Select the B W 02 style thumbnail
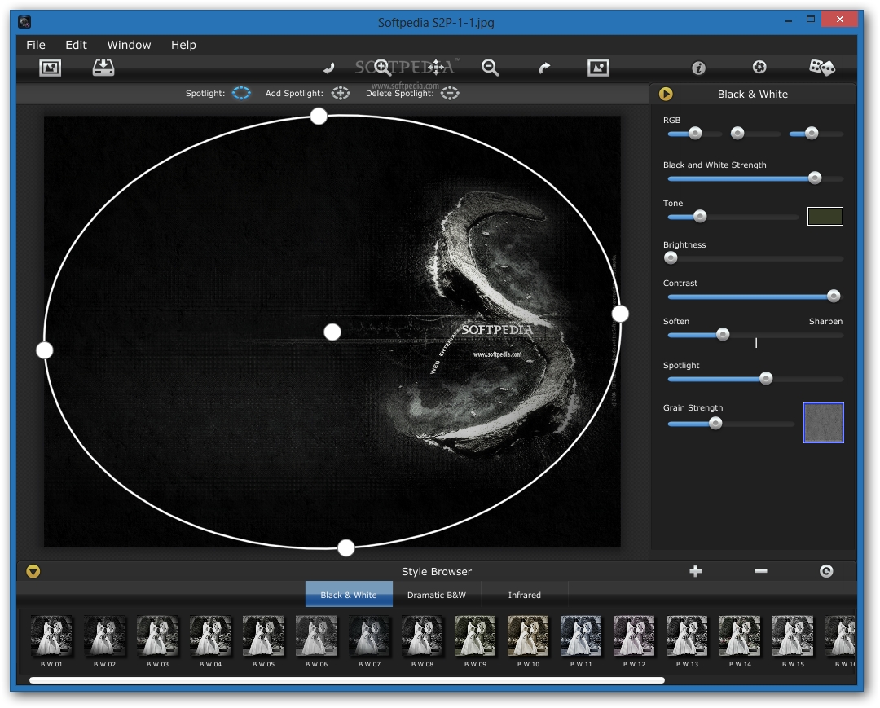The image size is (880, 708). [x=104, y=635]
